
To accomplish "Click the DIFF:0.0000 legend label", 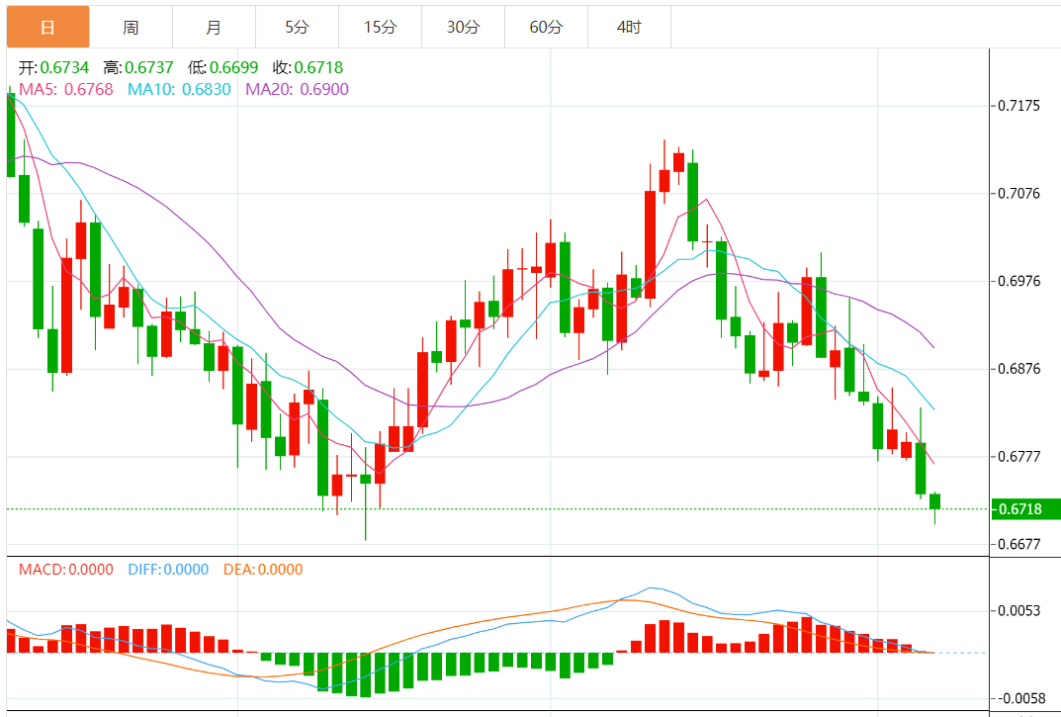I will [x=168, y=570].
